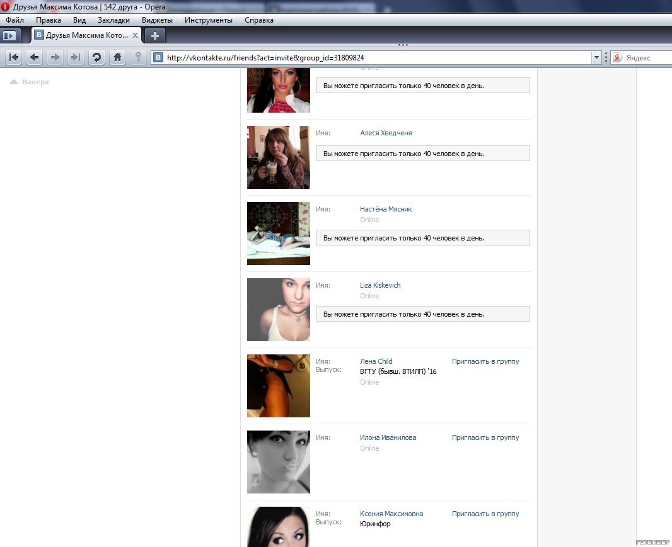
Task: Open Настёна Мясник's profile link
Action: pyautogui.click(x=386, y=210)
